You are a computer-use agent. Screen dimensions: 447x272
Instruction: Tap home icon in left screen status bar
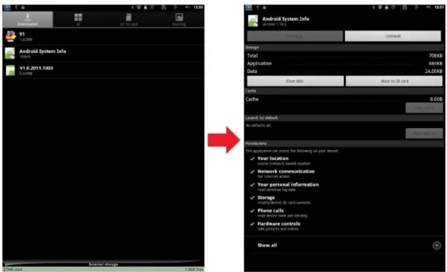click(163, 7)
